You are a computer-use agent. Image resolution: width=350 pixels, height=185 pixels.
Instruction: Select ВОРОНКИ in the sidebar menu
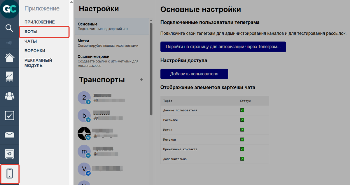click(x=34, y=50)
